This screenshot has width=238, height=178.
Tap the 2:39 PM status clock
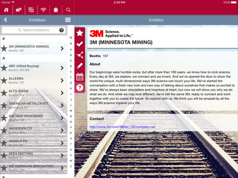point(119,3)
